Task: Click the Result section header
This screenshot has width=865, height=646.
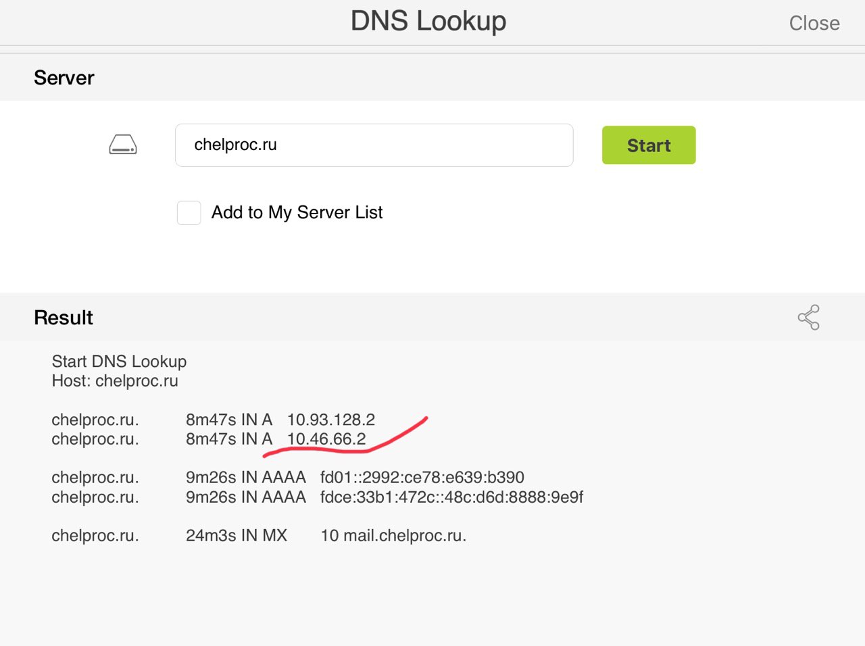Action: [64, 318]
